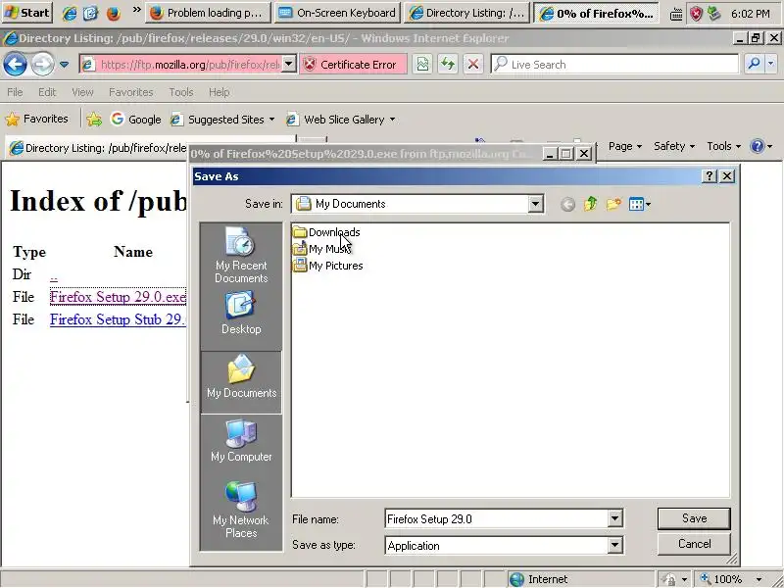Open the Page command bar menu
The height and width of the screenshot is (588, 784).
(x=625, y=146)
